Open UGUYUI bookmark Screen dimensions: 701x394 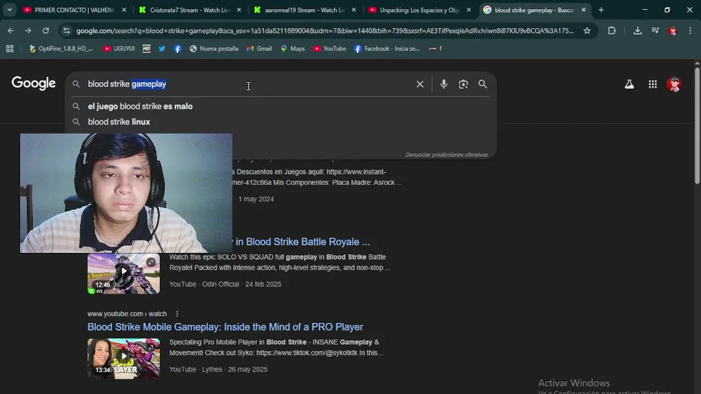click(119, 49)
